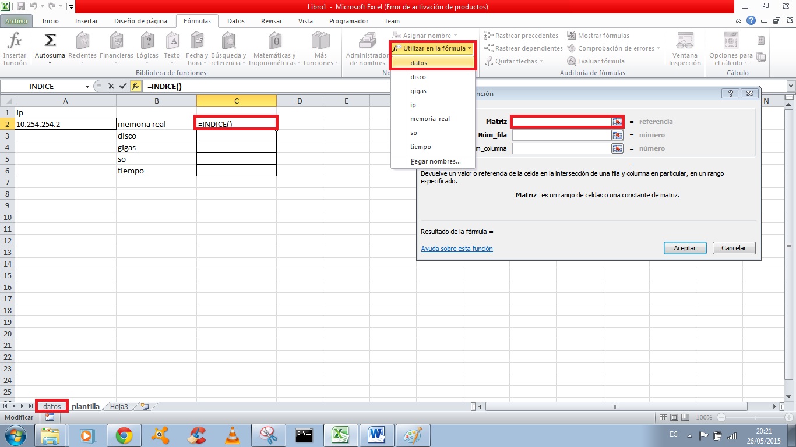Click the Matriz range selector icon
This screenshot has height=447, width=796.
pos(617,121)
